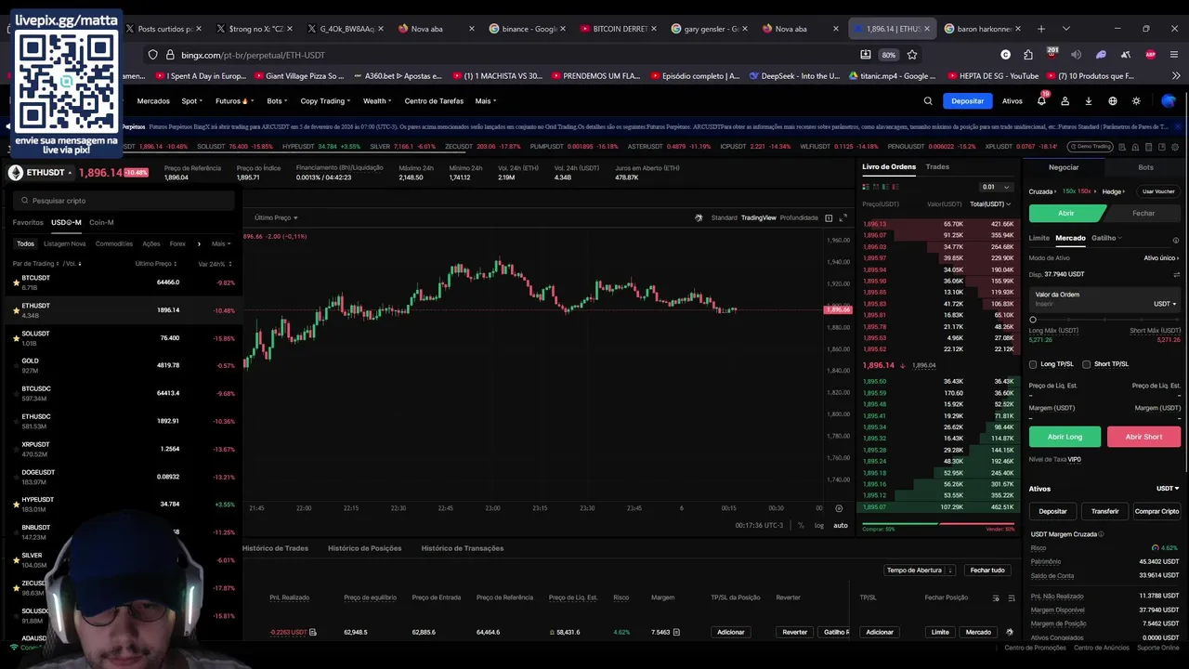The width and height of the screenshot is (1189, 669).
Task: Toggle auto scale on the chart
Action: pos(841,525)
